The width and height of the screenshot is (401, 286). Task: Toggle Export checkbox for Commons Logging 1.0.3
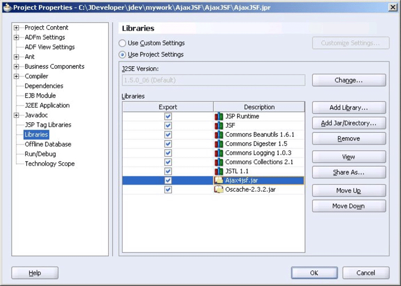[168, 153]
